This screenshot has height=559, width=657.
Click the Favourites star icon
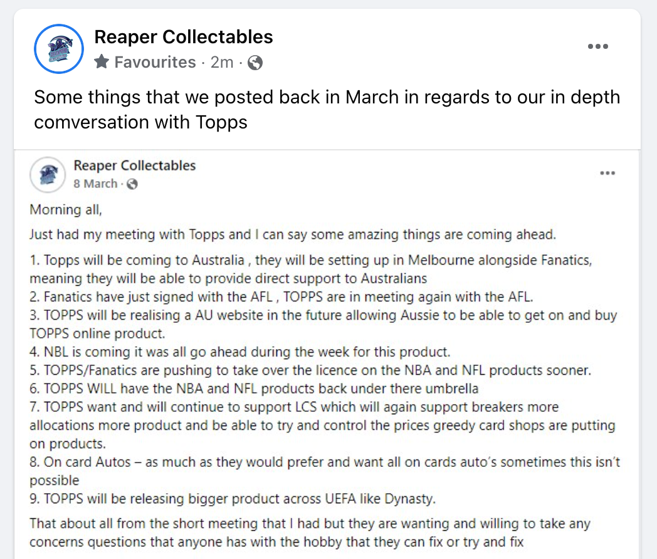pos(102,62)
